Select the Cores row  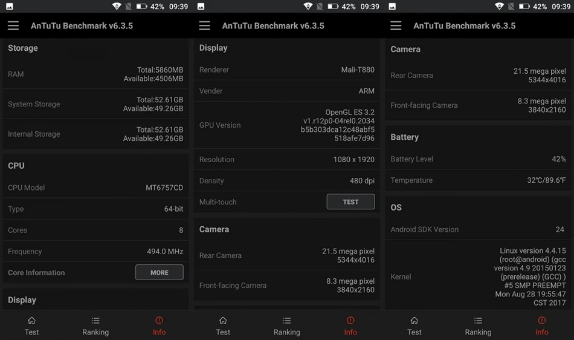pos(95,230)
